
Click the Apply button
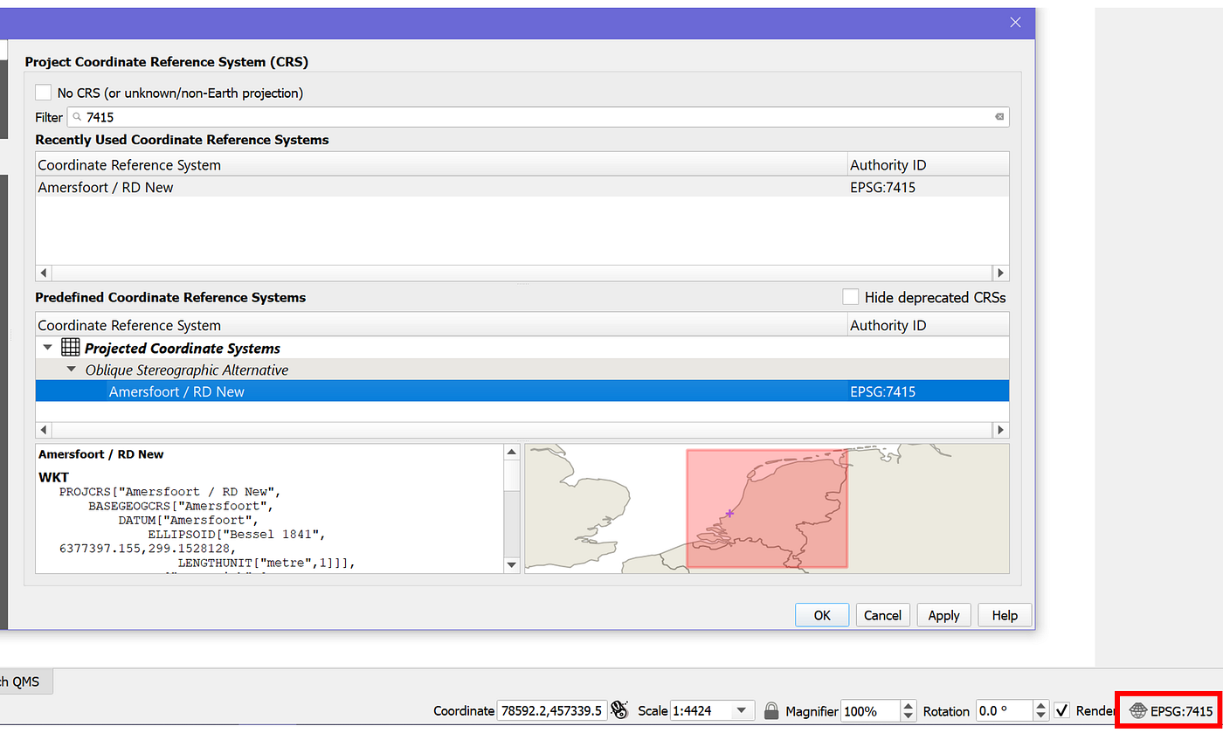(943, 615)
